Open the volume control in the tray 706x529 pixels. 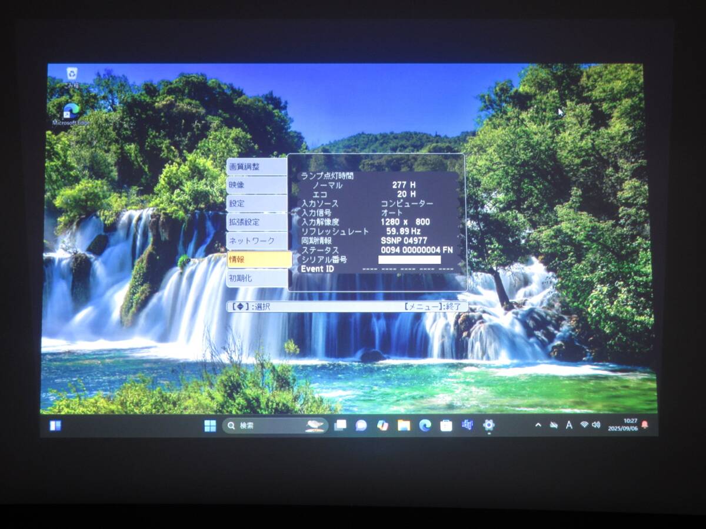(596, 424)
